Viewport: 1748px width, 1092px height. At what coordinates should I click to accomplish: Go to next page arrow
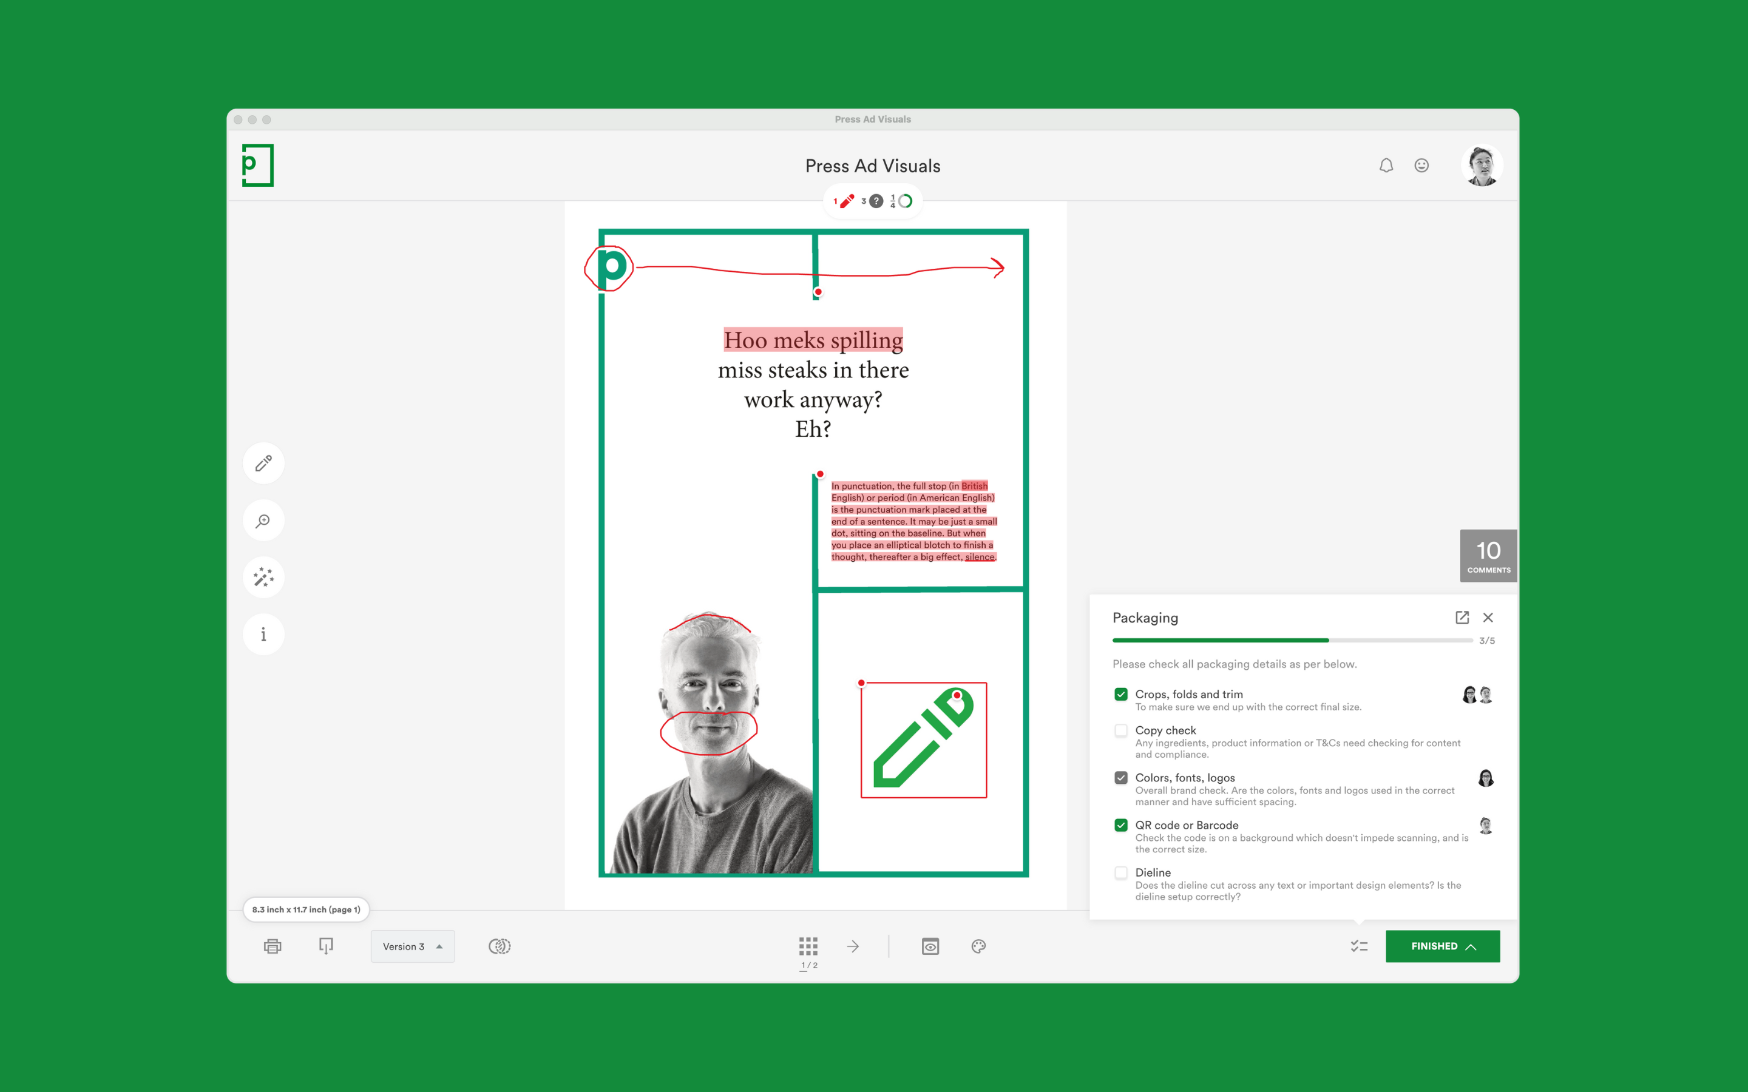pos(853,946)
